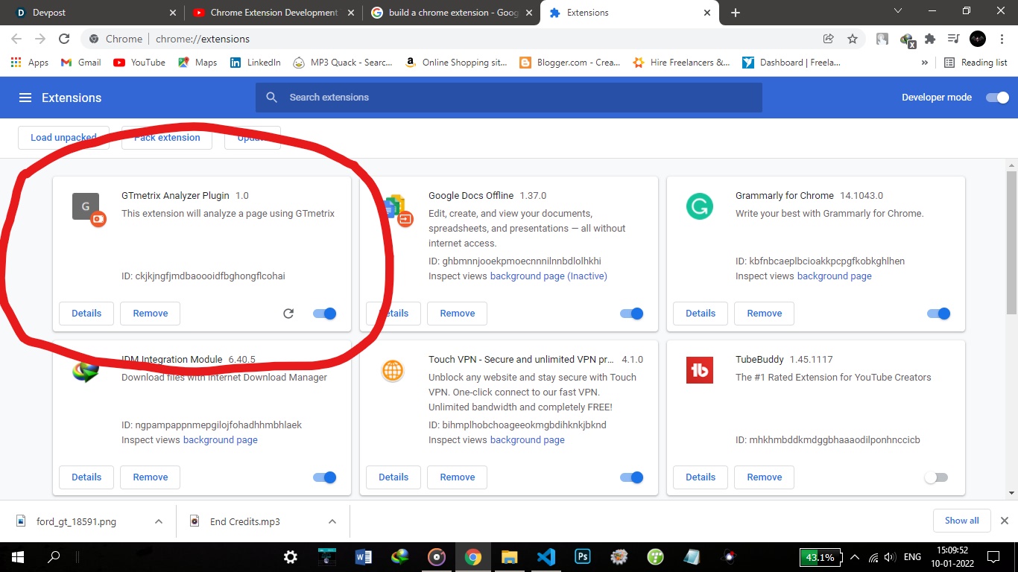Click the Pack extension button
Screen dimensions: 1018x572
point(167,138)
